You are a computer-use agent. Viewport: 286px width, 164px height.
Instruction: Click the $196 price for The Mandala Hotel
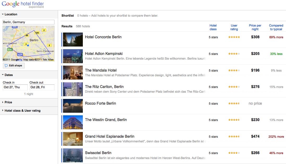click(255, 70)
